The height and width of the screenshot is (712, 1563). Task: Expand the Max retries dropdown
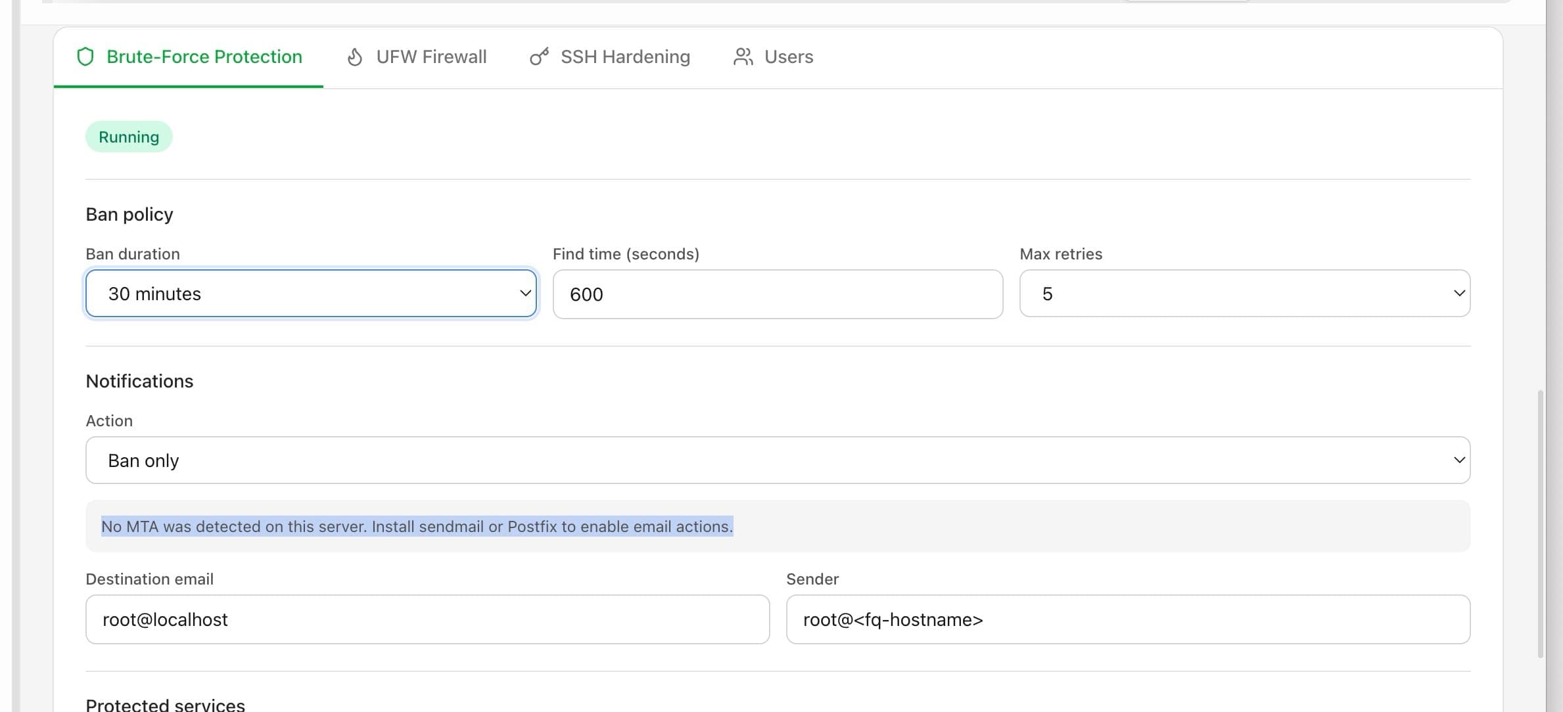click(1245, 294)
